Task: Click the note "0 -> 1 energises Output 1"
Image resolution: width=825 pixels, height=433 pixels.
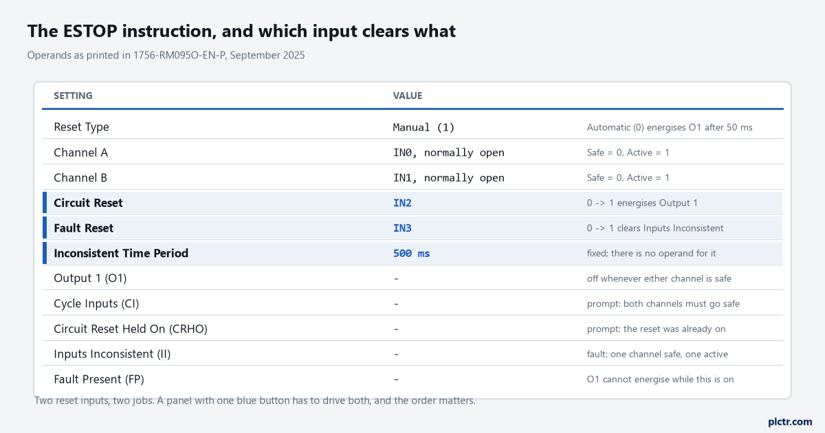Action: pyautogui.click(x=642, y=203)
